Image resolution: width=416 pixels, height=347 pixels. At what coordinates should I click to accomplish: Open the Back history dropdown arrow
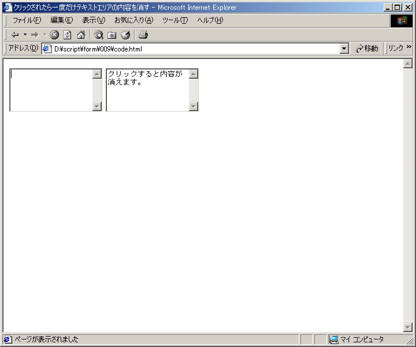(x=25, y=35)
